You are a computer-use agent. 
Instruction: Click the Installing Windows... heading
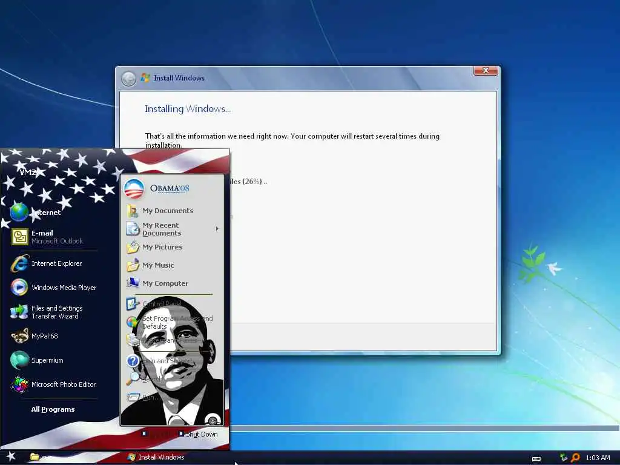pyautogui.click(x=188, y=109)
